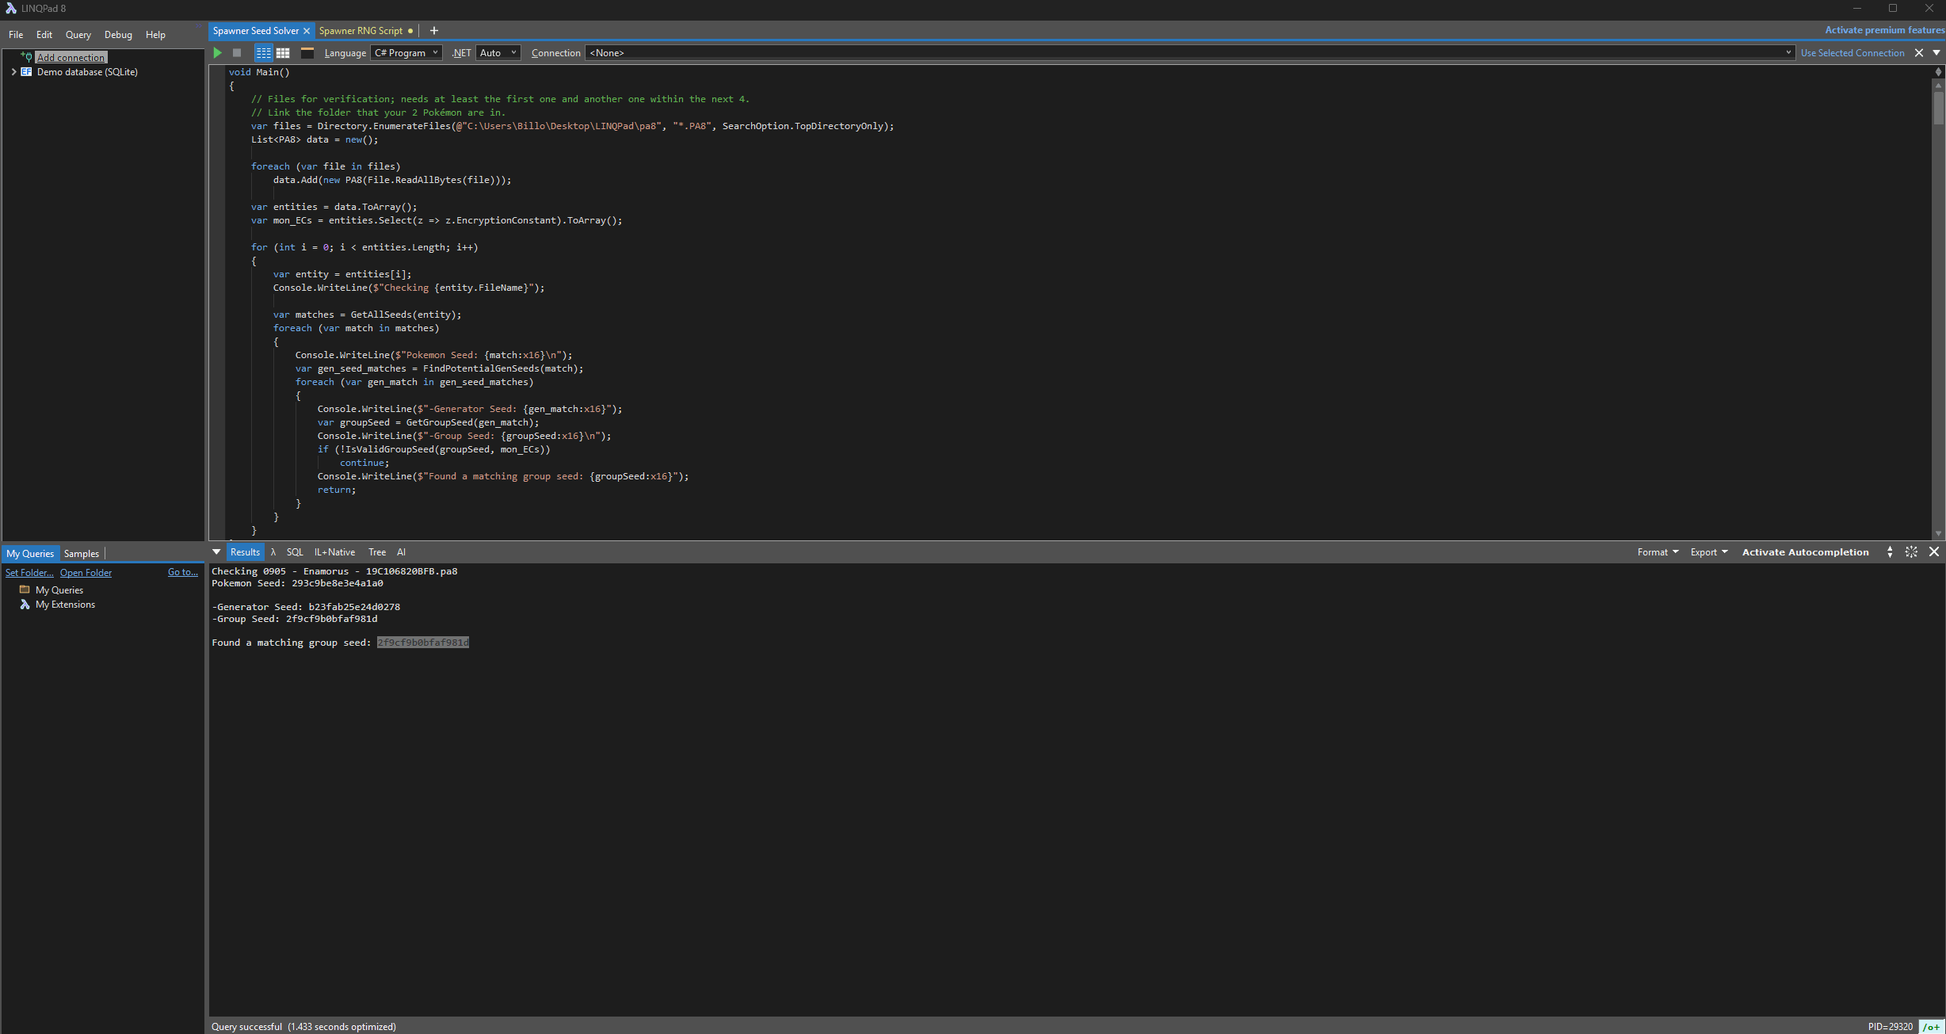Click the Go to link
Image resolution: width=1946 pixels, height=1034 pixels.
[183, 572]
